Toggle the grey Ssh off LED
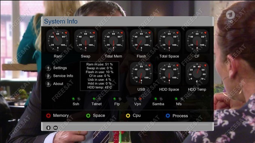This screenshot has width=255, height=143. click(x=78, y=99)
